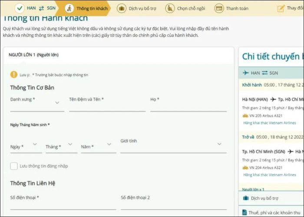Viewport: 304px width, 217px height.
Task: Go to the Chọn chỗ ngồi step
Action: (185, 9)
